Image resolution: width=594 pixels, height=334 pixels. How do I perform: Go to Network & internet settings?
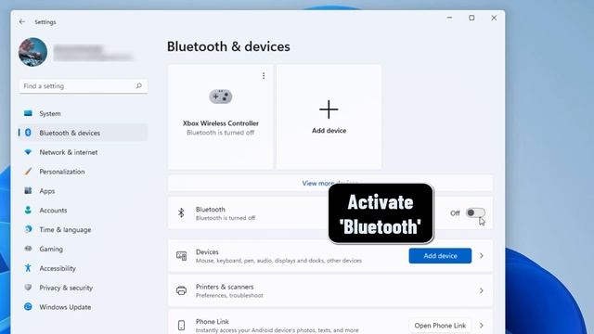click(x=83, y=152)
